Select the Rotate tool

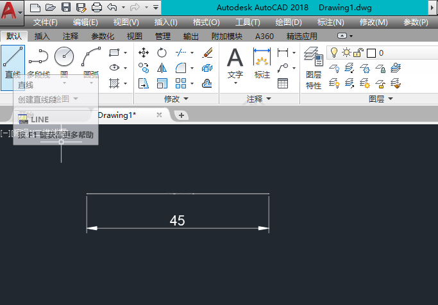[162, 53]
